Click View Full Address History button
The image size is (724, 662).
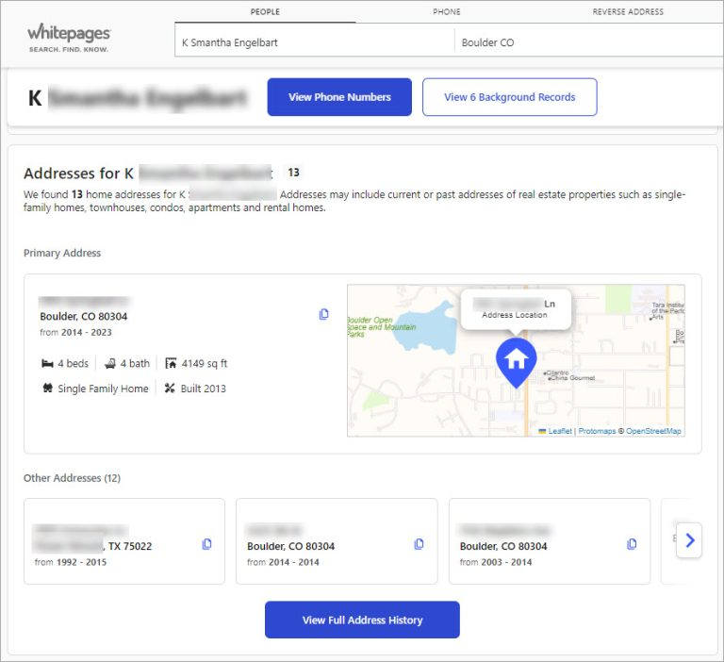tap(362, 620)
